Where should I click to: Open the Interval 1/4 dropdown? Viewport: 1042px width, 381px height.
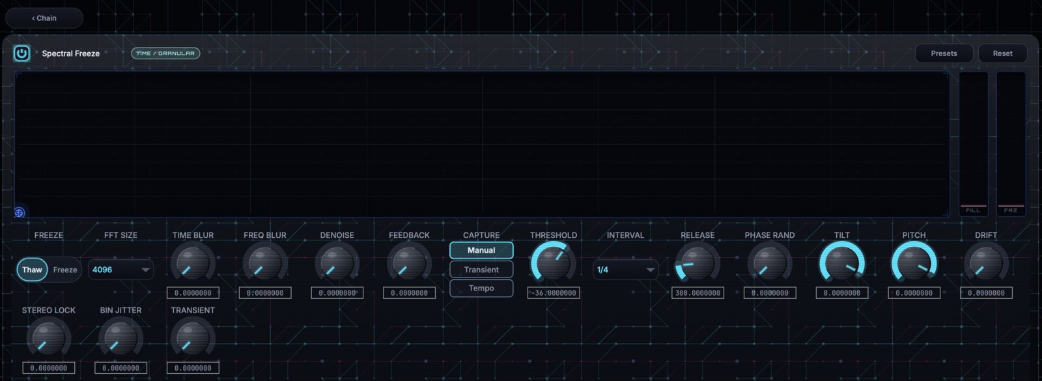pyautogui.click(x=625, y=270)
